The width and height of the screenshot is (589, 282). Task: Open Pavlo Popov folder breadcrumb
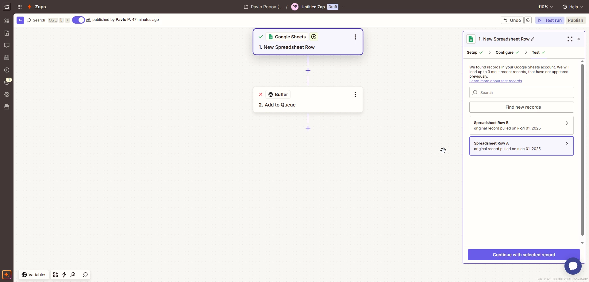(x=263, y=7)
